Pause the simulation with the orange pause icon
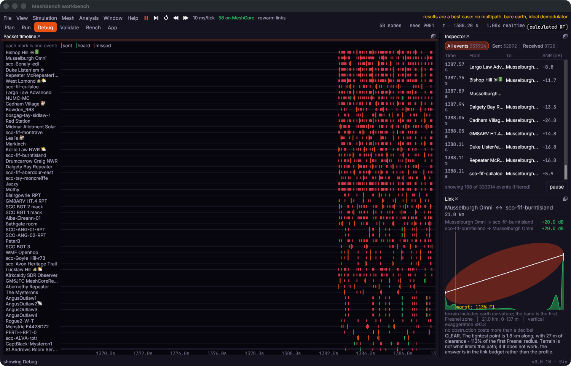The image size is (571, 366). (x=146, y=18)
